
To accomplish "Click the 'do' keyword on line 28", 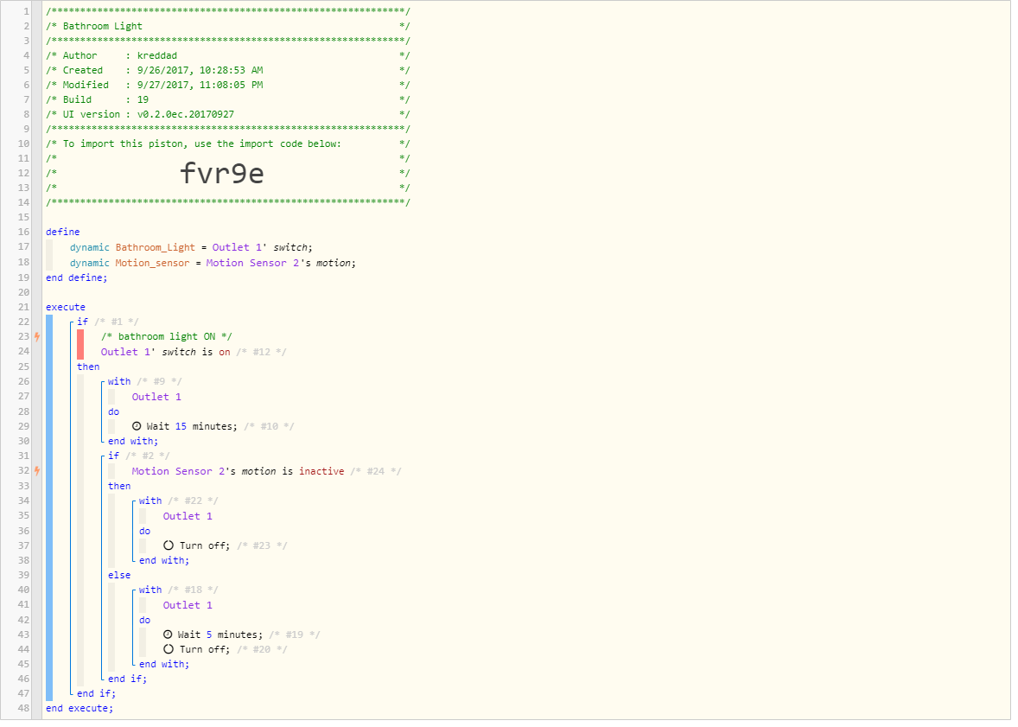I will (x=113, y=411).
